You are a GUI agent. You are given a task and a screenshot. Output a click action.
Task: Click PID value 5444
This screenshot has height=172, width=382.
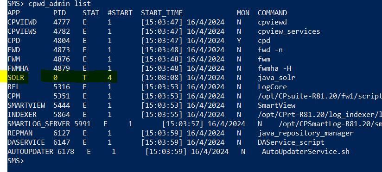62,105
